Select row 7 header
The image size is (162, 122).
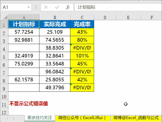coord(4,72)
